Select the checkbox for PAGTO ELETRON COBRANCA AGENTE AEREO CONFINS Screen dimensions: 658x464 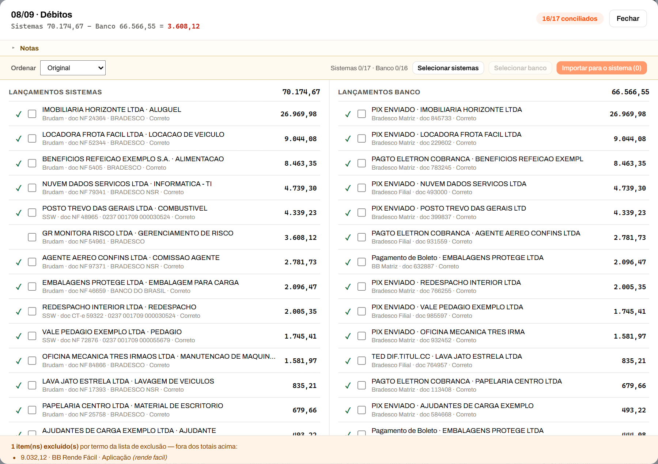point(362,237)
